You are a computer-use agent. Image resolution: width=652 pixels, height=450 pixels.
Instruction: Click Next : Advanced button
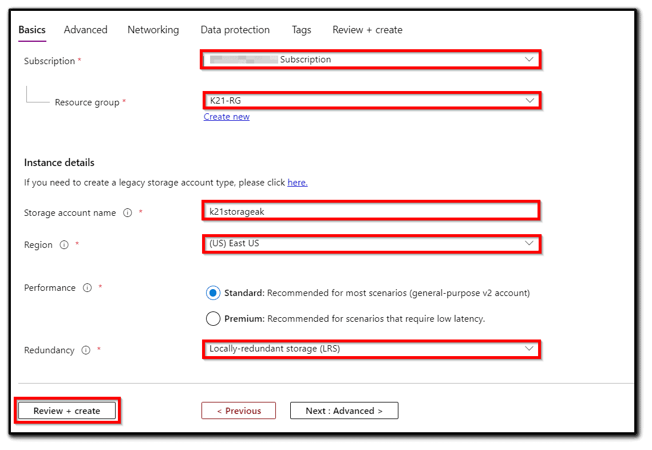[344, 410]
